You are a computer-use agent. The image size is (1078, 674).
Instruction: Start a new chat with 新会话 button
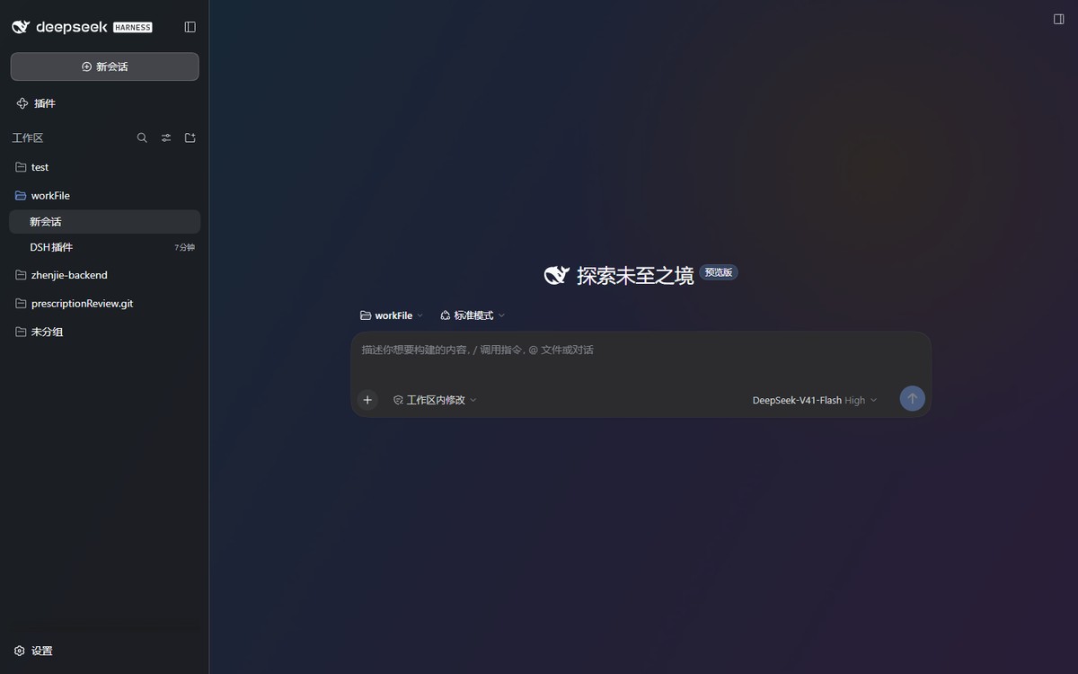click(x=105, y=67)
